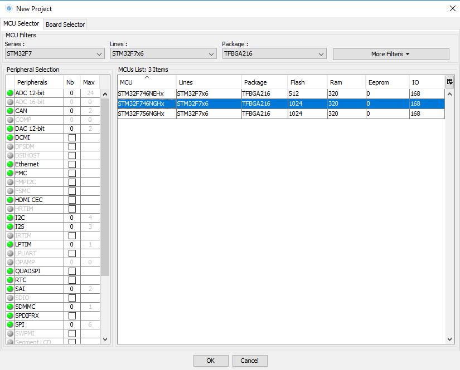Click the green status dot beside SDMMC

pyautogui.click(x=10, y=307)
